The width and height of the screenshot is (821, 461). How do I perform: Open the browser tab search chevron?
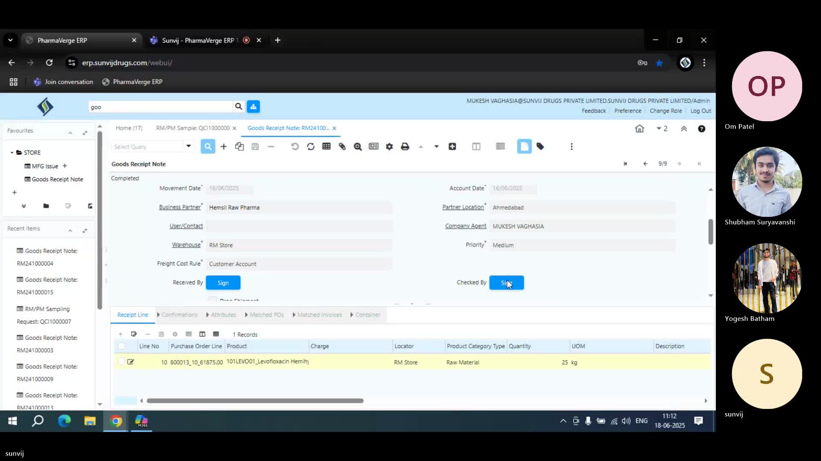coord(10,40)
